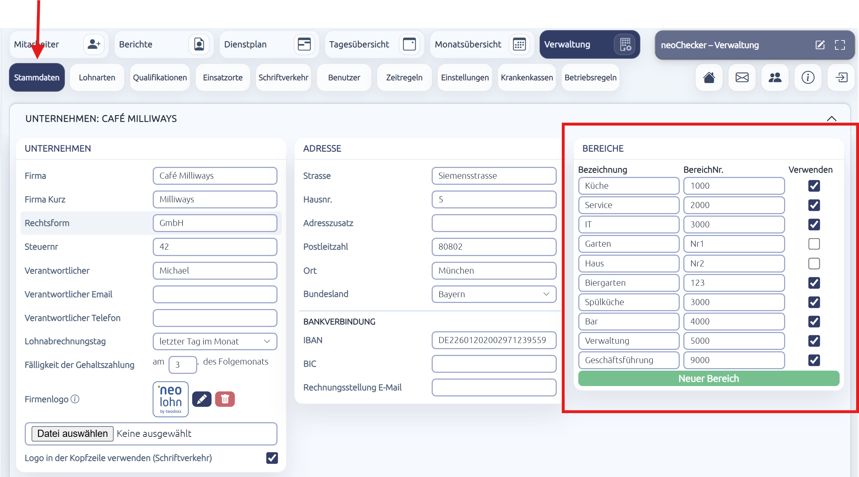The image size is (859, 477).
Task: Click the Strasse field with Siemensstrasse
Action: (x=494, y=176)
